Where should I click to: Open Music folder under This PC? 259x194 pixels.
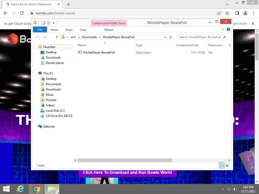(50, 95)
